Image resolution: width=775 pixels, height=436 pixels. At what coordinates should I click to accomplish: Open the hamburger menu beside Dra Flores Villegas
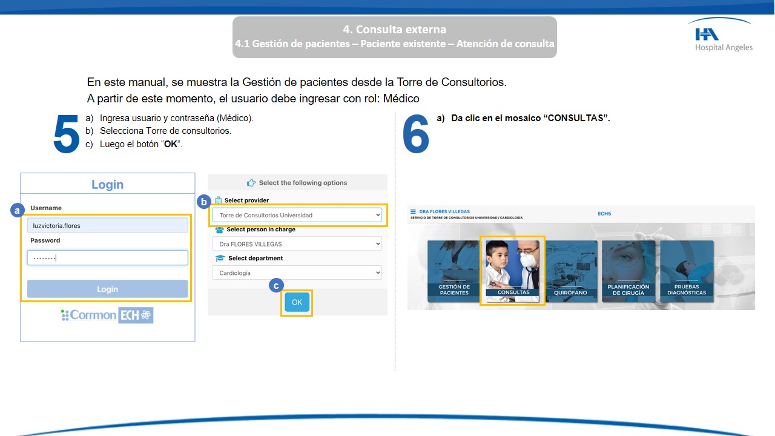[x=413, y=212]
